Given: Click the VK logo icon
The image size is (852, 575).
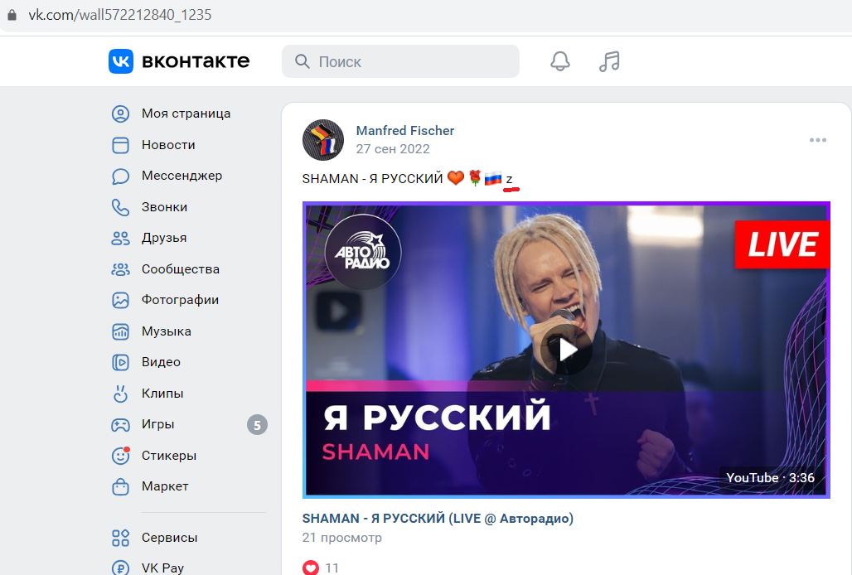Looking at the screenshot, I should coord(121,60).
